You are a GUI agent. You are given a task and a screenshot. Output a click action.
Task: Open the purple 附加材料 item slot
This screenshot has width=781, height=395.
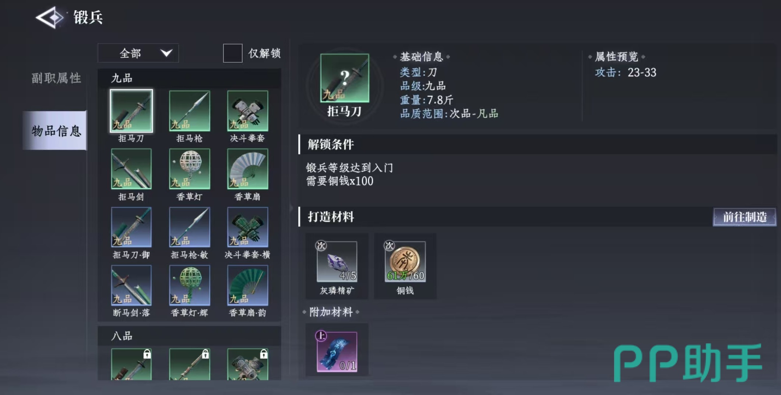click(337, 352)
